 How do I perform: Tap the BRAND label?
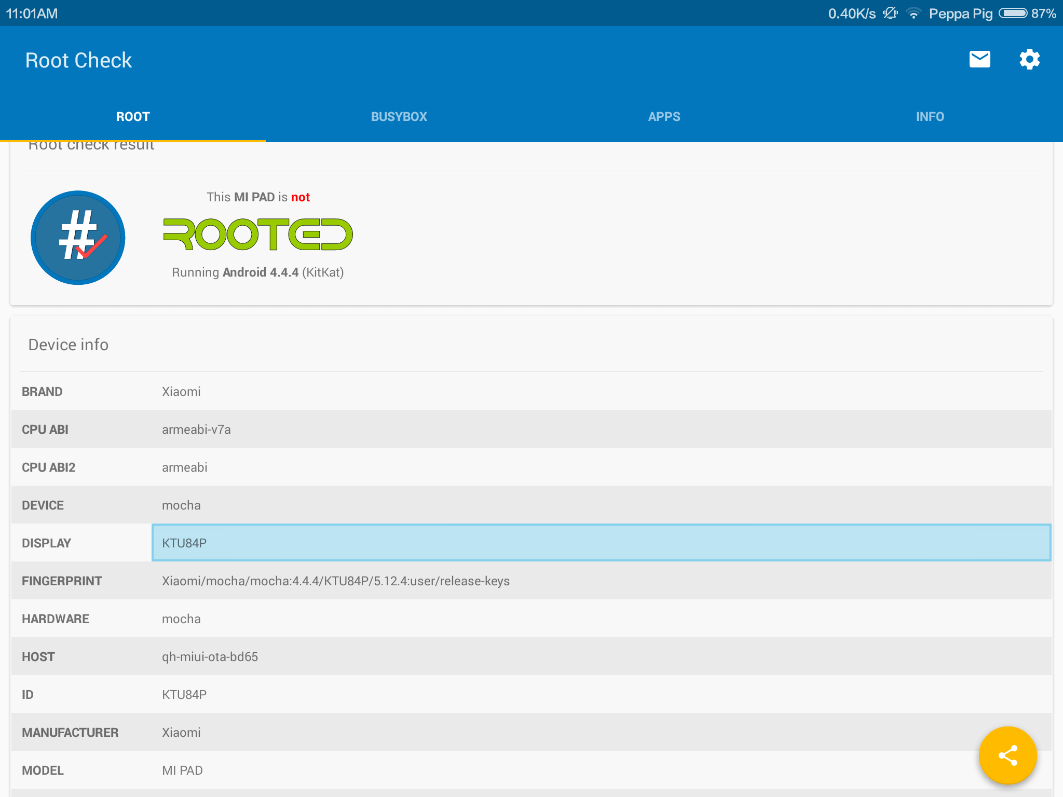tap(42, 392)
